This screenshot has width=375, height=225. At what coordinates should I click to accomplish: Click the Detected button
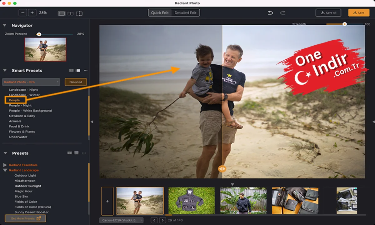click(x=76, y=82)
